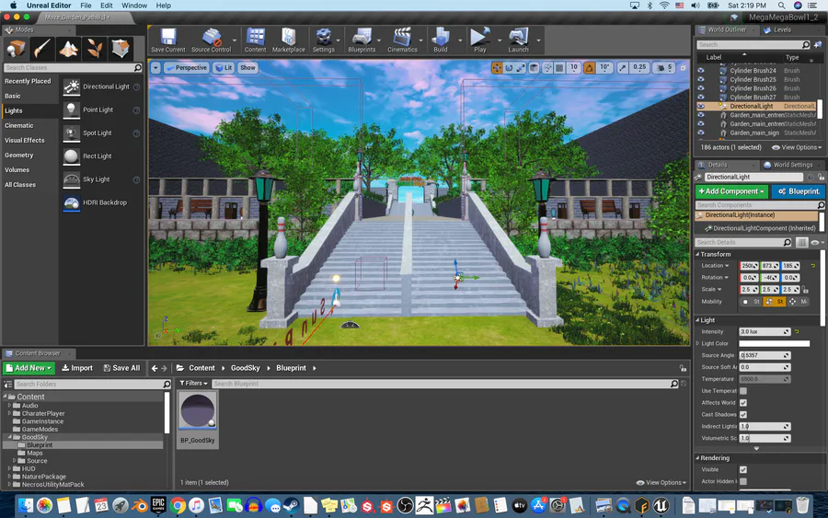
Task: Select the Place mode icon
Action: point(16,49)
